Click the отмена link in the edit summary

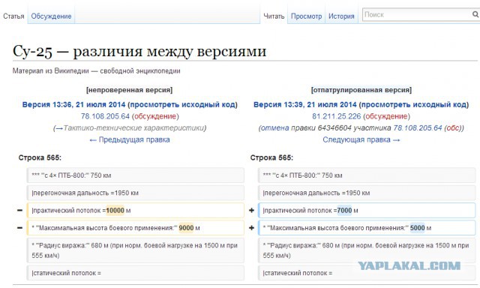(275, 128)
